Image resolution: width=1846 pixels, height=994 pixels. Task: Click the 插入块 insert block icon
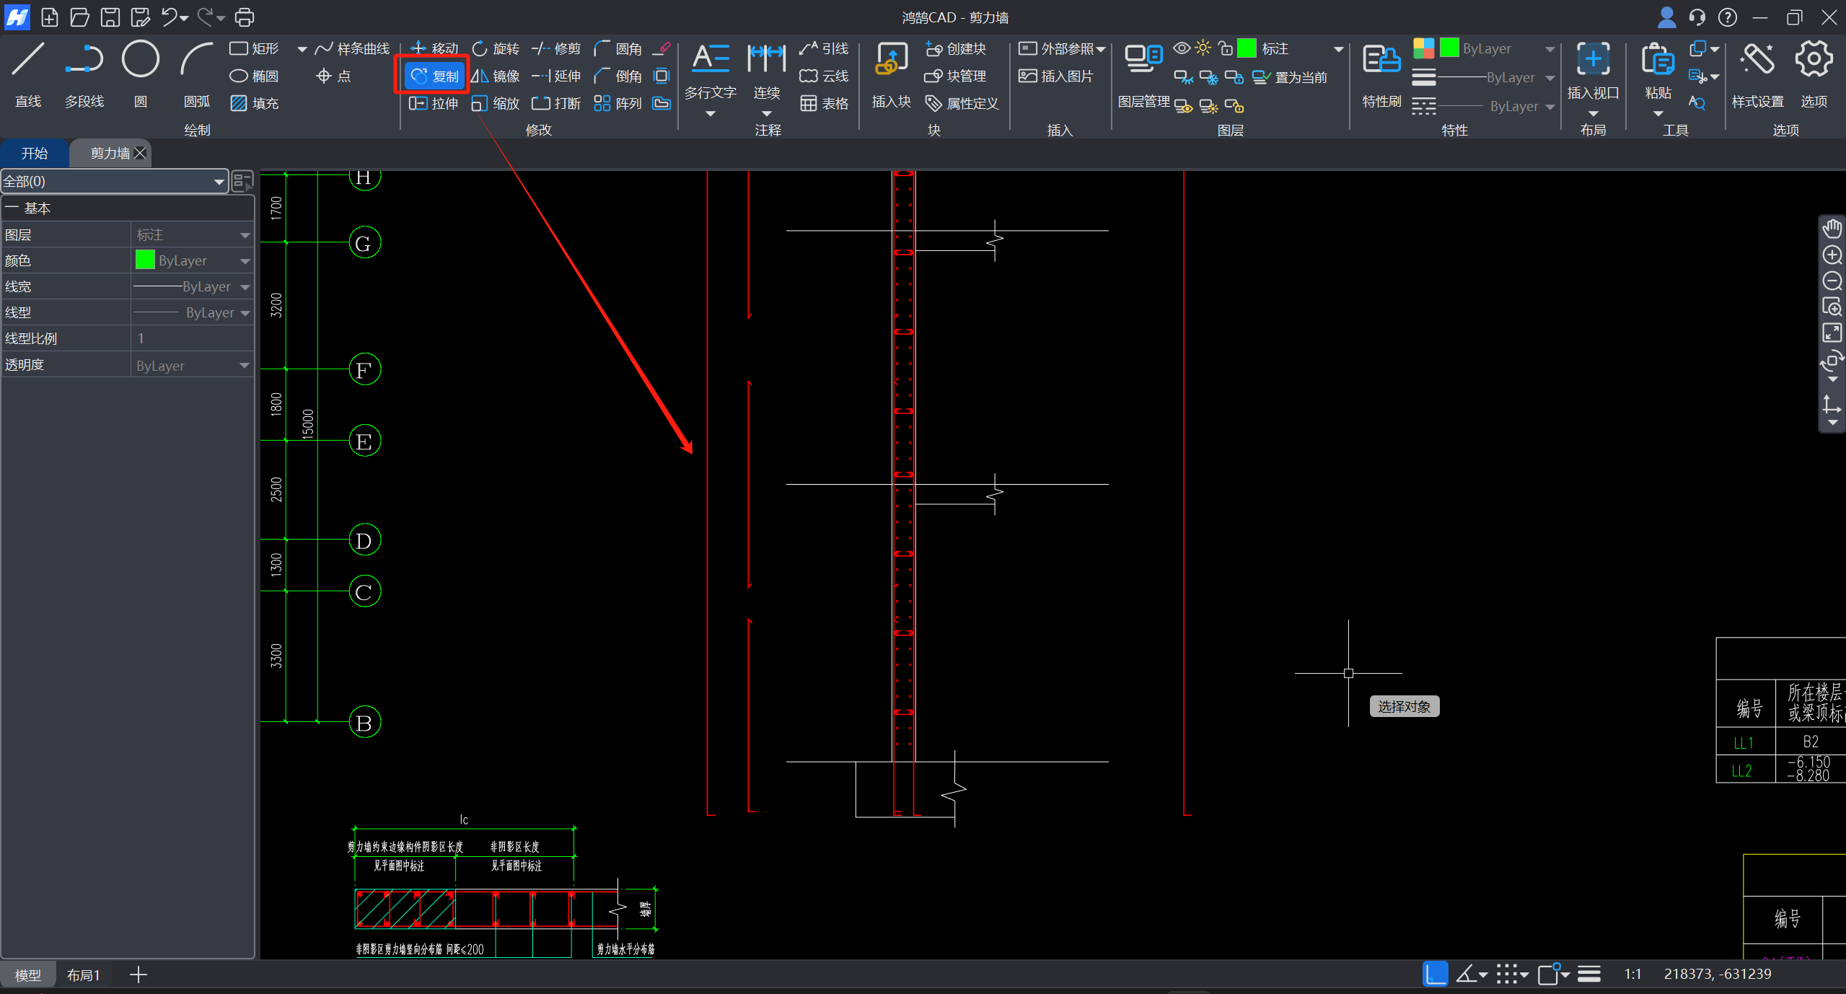coord(891,60)
